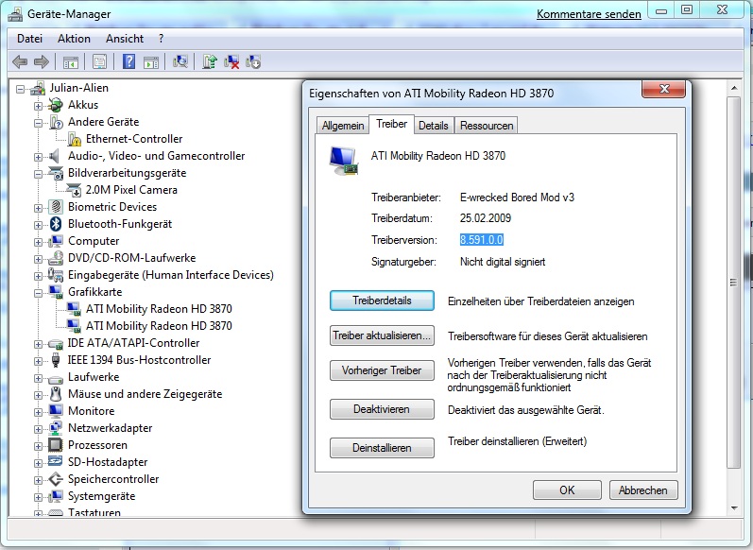Switch to the Ressourcen tab
Image resolution: width=753 pixels, height=550 pixels.
tap(487, 126)
